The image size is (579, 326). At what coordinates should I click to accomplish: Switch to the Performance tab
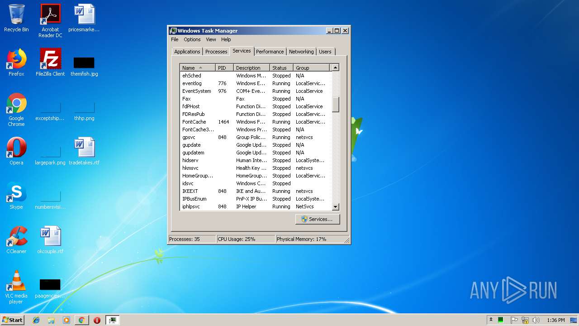270,52
